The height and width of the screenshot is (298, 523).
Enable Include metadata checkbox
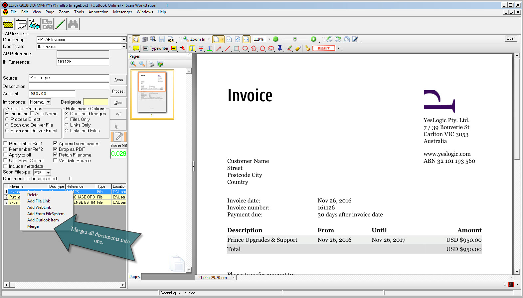click(x=5, y=166)
